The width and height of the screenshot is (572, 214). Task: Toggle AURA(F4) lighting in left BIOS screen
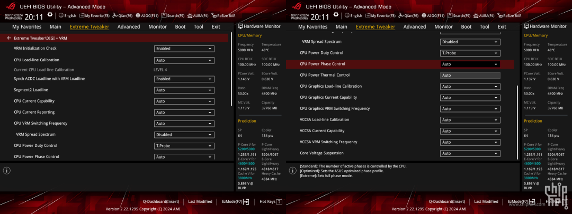click(198, 16)
